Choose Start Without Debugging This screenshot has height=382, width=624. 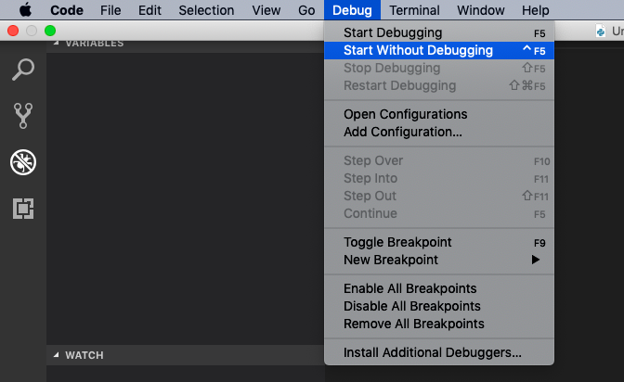coord(439,50)
